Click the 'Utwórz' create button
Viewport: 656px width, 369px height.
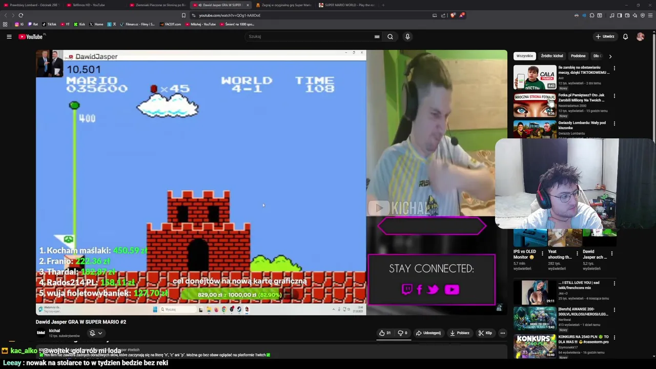point(605,36)
